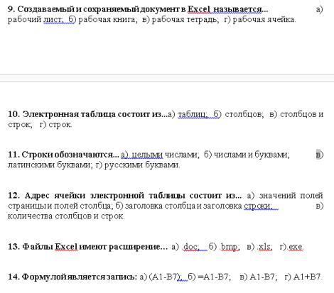Click answer 'количества столбцов и строк'
This screenshot has height=293, width=334.
66,216
